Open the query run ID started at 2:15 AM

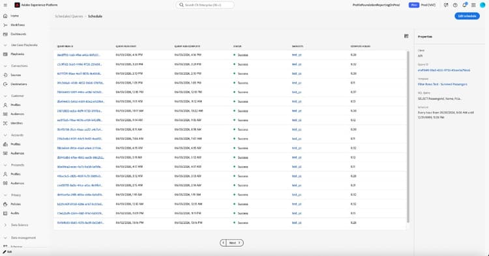click(x=80, y=185)
